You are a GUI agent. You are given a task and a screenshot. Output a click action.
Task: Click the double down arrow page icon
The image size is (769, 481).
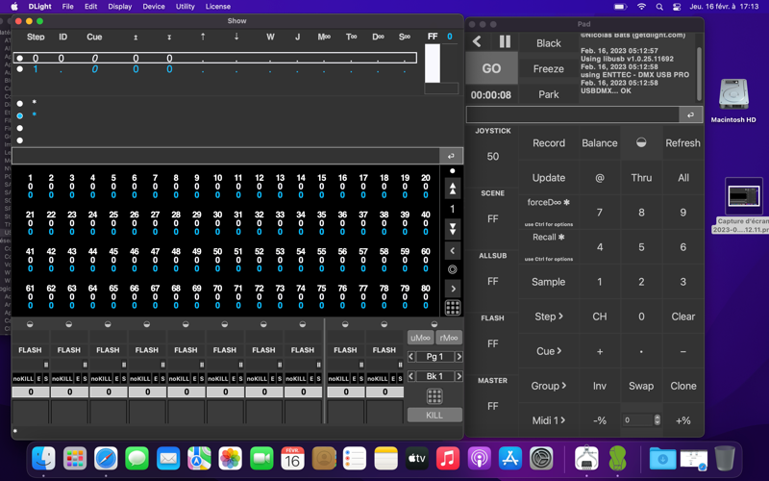pyautogui.click(x=453, y=229)
